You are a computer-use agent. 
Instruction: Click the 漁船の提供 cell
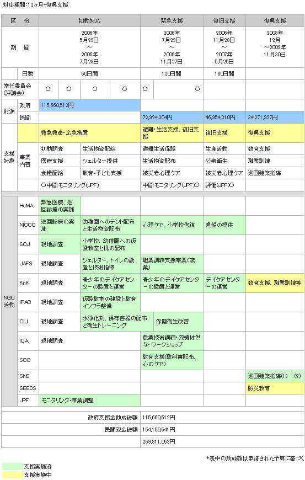(x=224, y=225)
